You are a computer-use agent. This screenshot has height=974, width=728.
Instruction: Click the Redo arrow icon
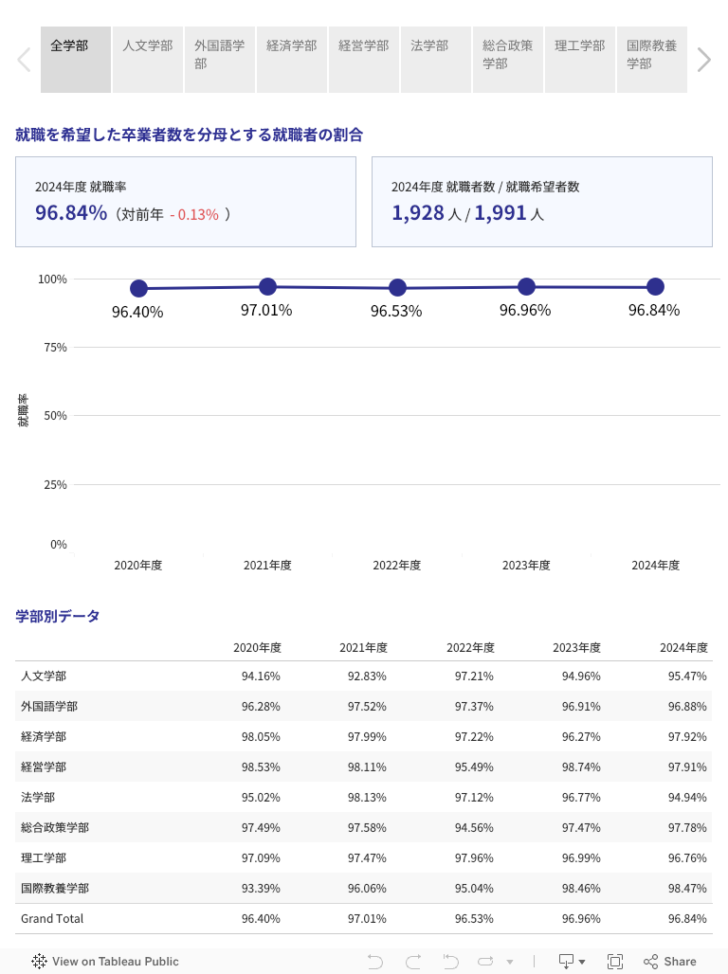pos(413,961)
